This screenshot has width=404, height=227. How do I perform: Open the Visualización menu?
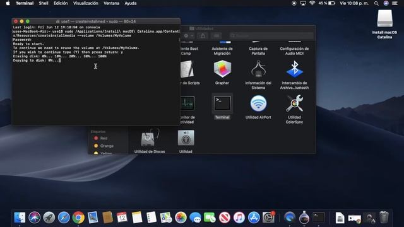(86, 3)
